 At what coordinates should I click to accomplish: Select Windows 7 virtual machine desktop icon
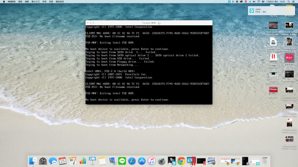tap(273, 90)
